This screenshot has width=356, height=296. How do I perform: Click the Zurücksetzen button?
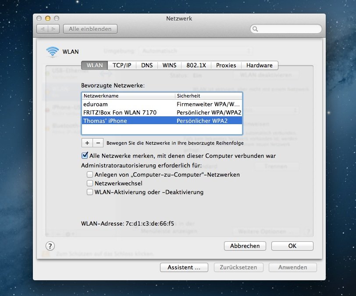[239, 267]
